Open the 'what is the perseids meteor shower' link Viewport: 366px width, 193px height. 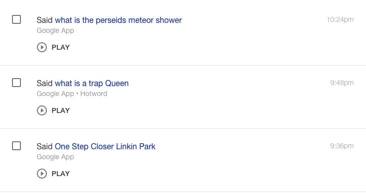point(118,20)
